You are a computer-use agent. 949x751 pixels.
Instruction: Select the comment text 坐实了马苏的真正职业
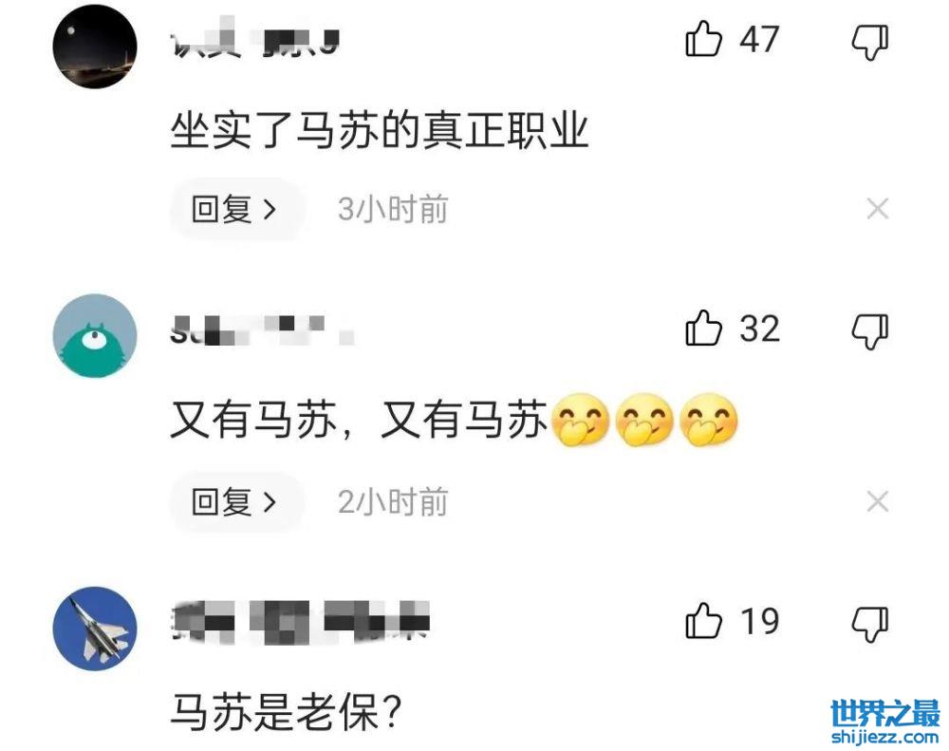point(380,130)
